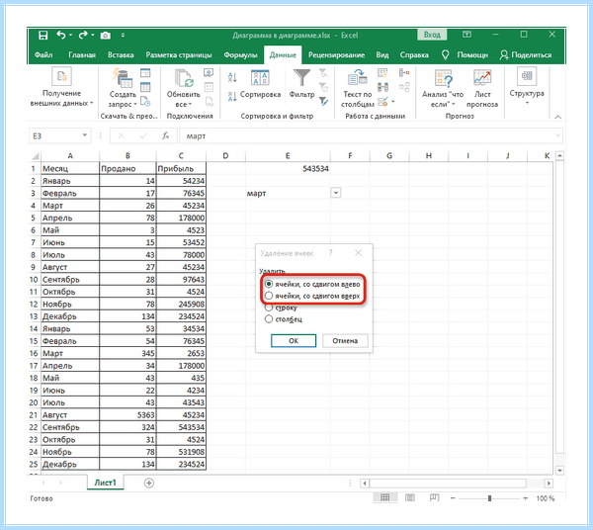Click the lightbulb Помощн icon
Image resolution: width=593 pixels, height=530 pixels.
[446, 55]
